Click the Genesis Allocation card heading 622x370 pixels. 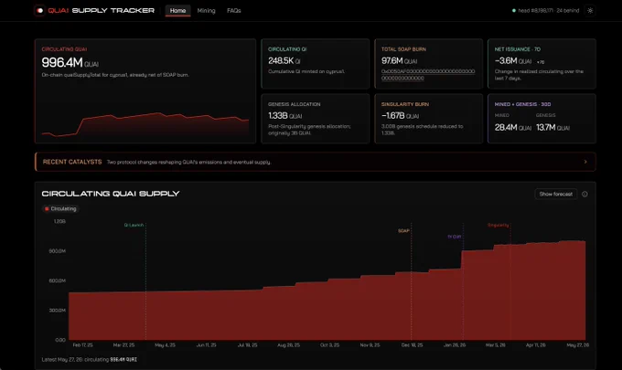[294, 104]
